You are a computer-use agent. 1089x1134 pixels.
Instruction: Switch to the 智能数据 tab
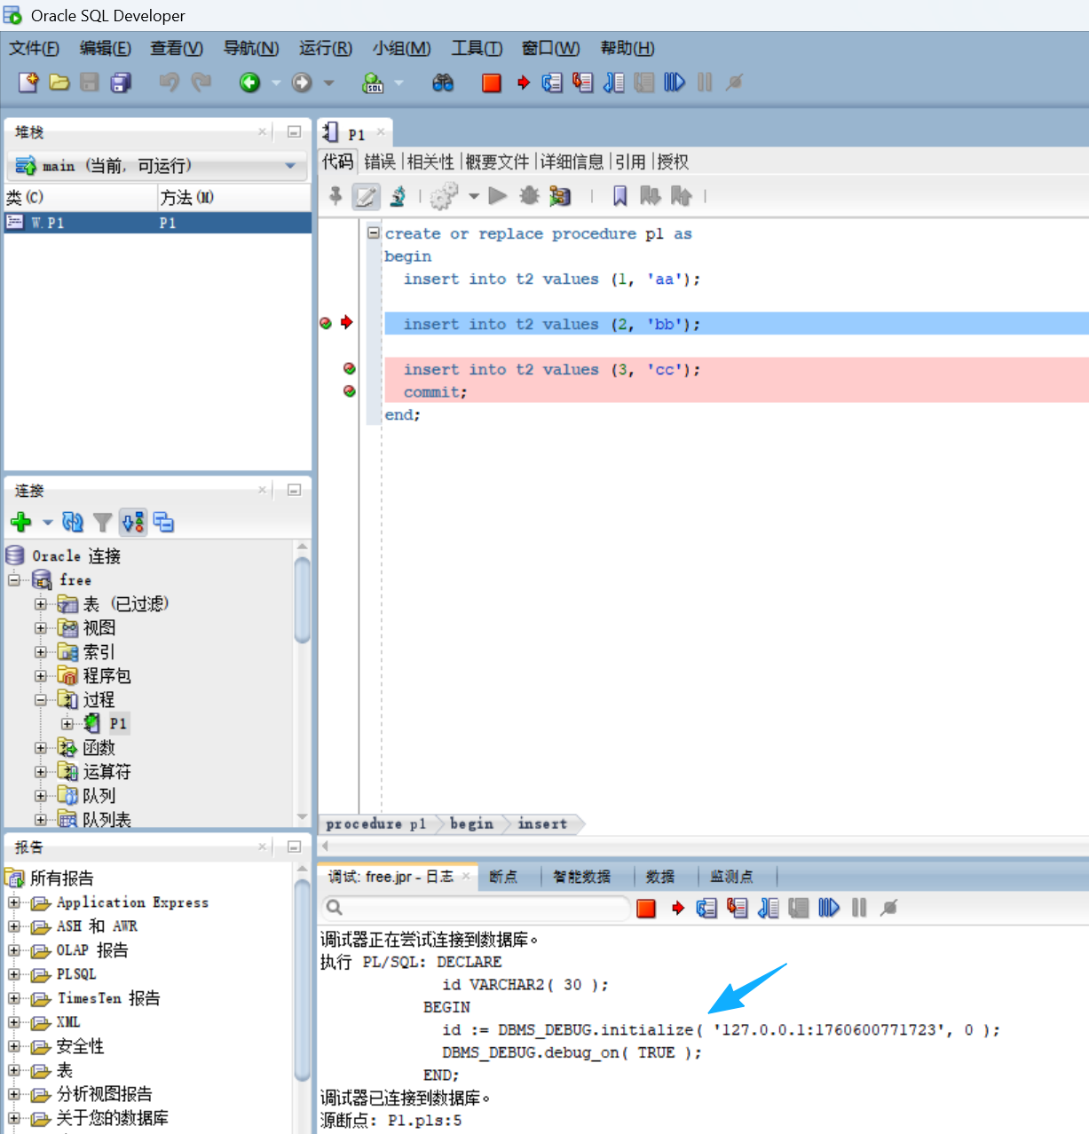click(x=581, y=877)
